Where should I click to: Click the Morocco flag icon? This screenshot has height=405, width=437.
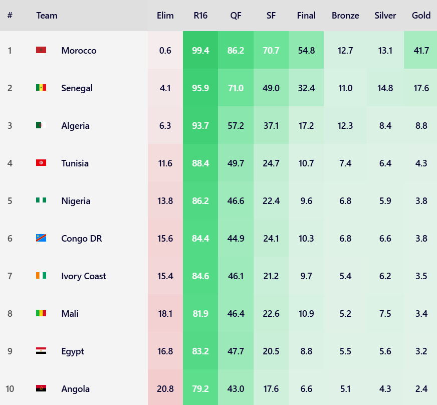coord(41,50)
